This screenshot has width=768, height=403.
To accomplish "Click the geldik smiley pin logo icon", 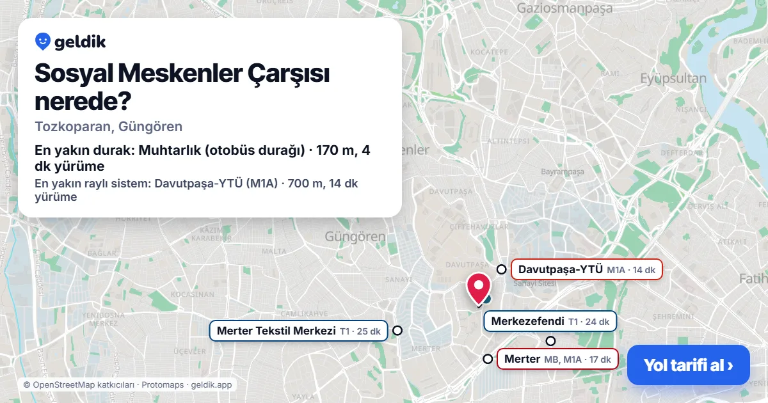I will 42,42.
